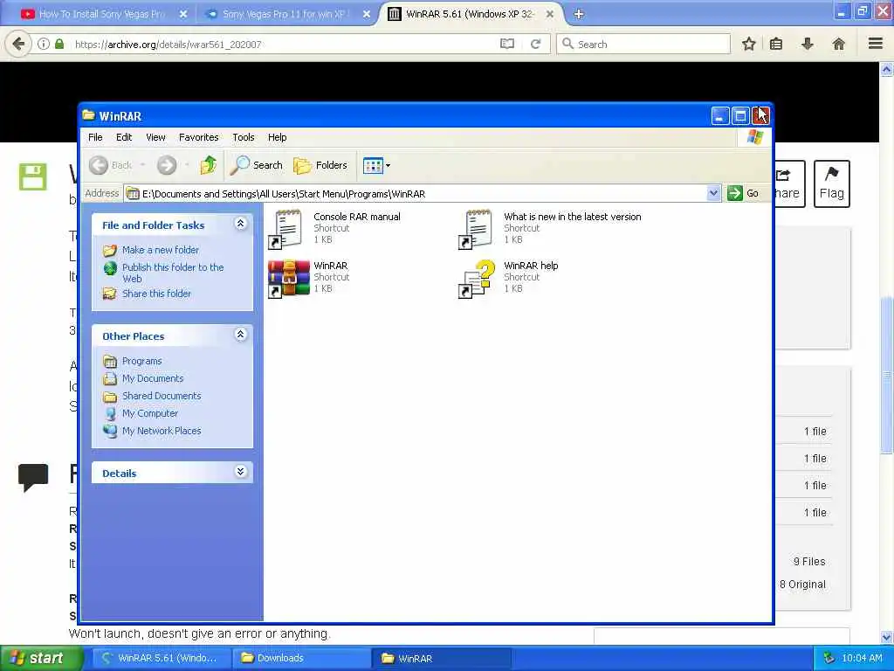Expand the Details panel

coord(241,471)
